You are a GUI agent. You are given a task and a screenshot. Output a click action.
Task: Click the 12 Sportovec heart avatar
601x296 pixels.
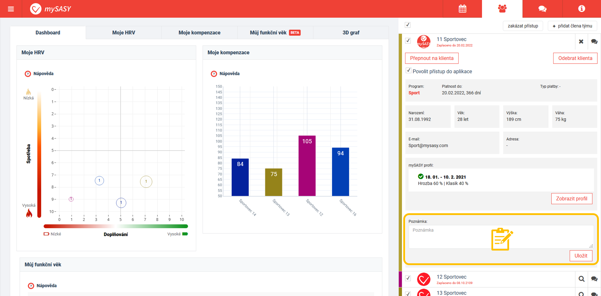(424, 279)
